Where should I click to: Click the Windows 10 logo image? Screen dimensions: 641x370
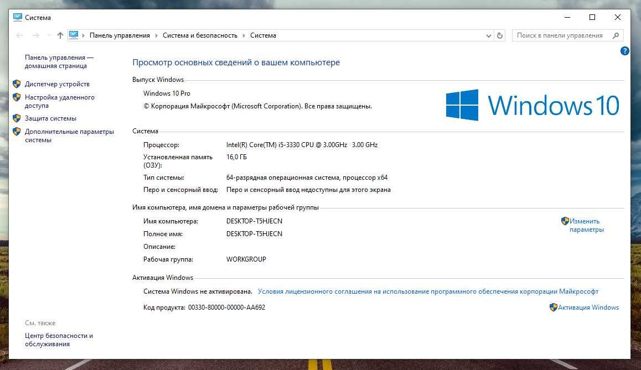click(x=533, y=106)
